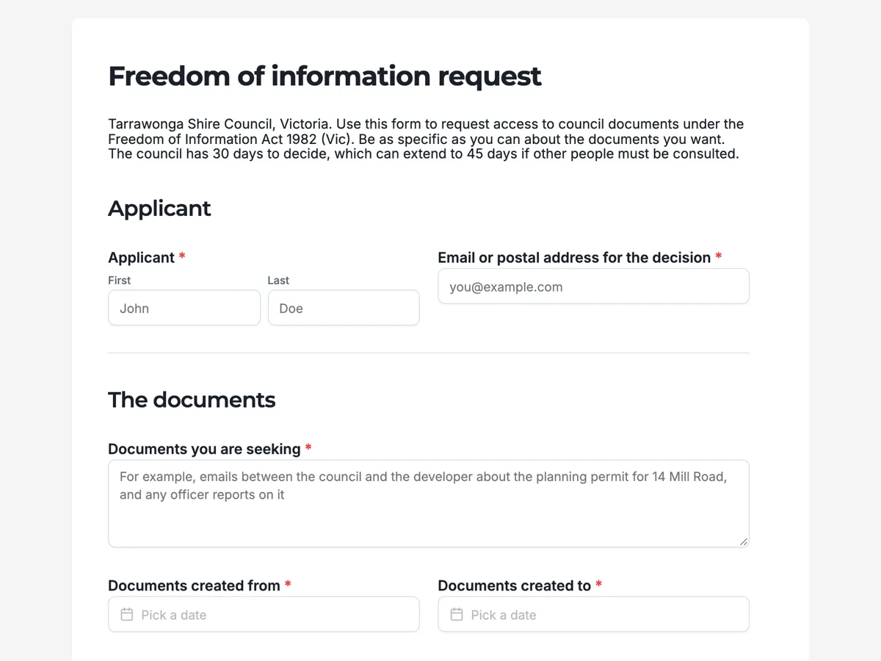Click the small Last sublabel

pyautogui.click(x=278, y=280)
